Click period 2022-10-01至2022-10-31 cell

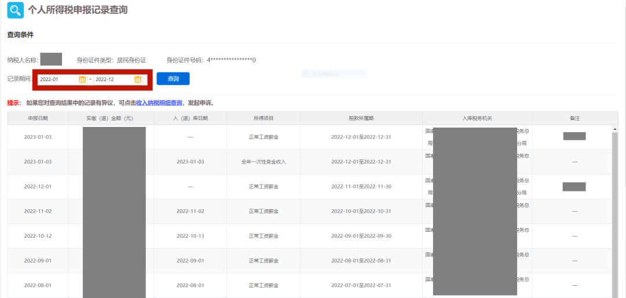pyautogui.click(x=361, y=211)
